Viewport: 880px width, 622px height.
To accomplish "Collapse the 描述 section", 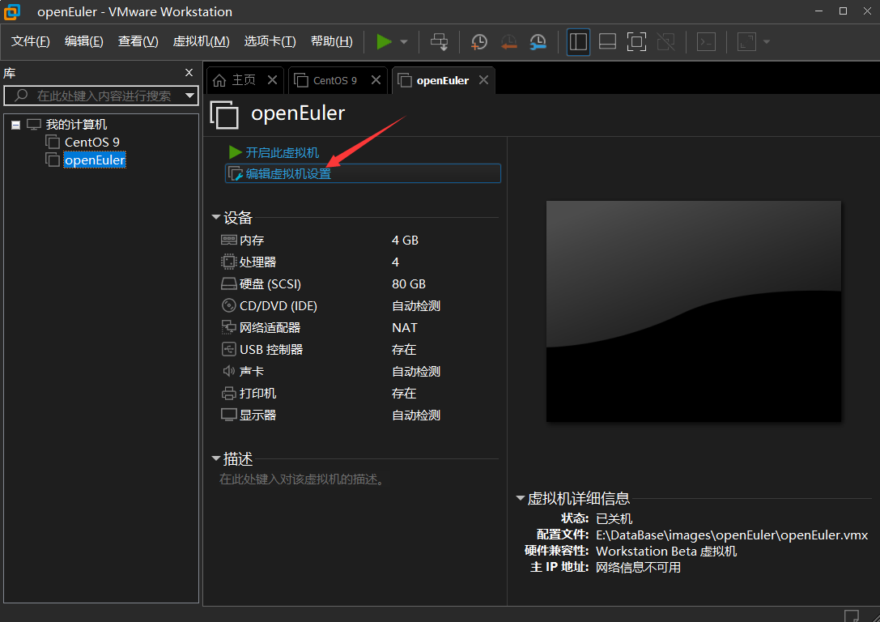I will (216, 458).
